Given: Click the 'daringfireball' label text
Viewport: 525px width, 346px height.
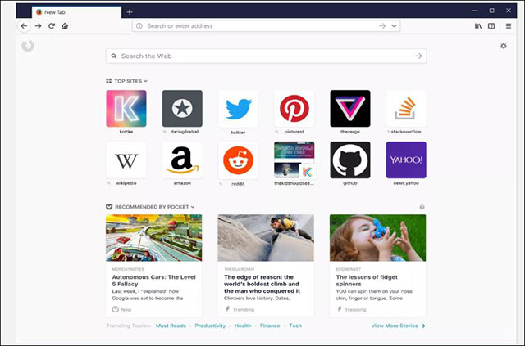Looking at the screenshot, I should (x=185, y=132).
